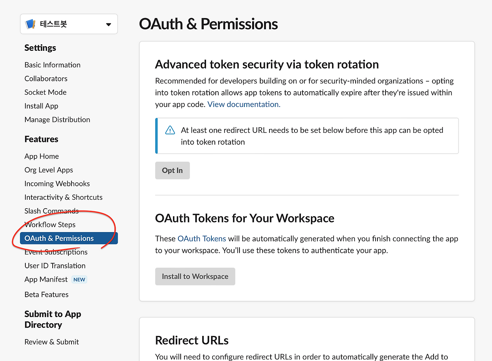Go to Beta Features
This screenshot has width=492, height=361.
[47, 294]
